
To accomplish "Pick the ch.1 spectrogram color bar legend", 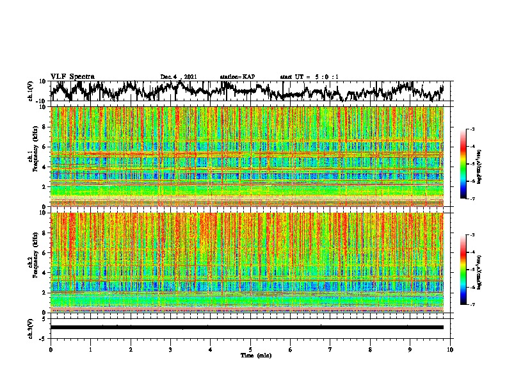I will (x=463, y=164).
